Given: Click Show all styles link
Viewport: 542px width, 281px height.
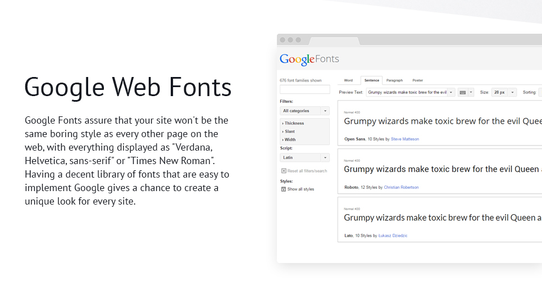Looking at the screenshot, I should [x=300, y=189].
